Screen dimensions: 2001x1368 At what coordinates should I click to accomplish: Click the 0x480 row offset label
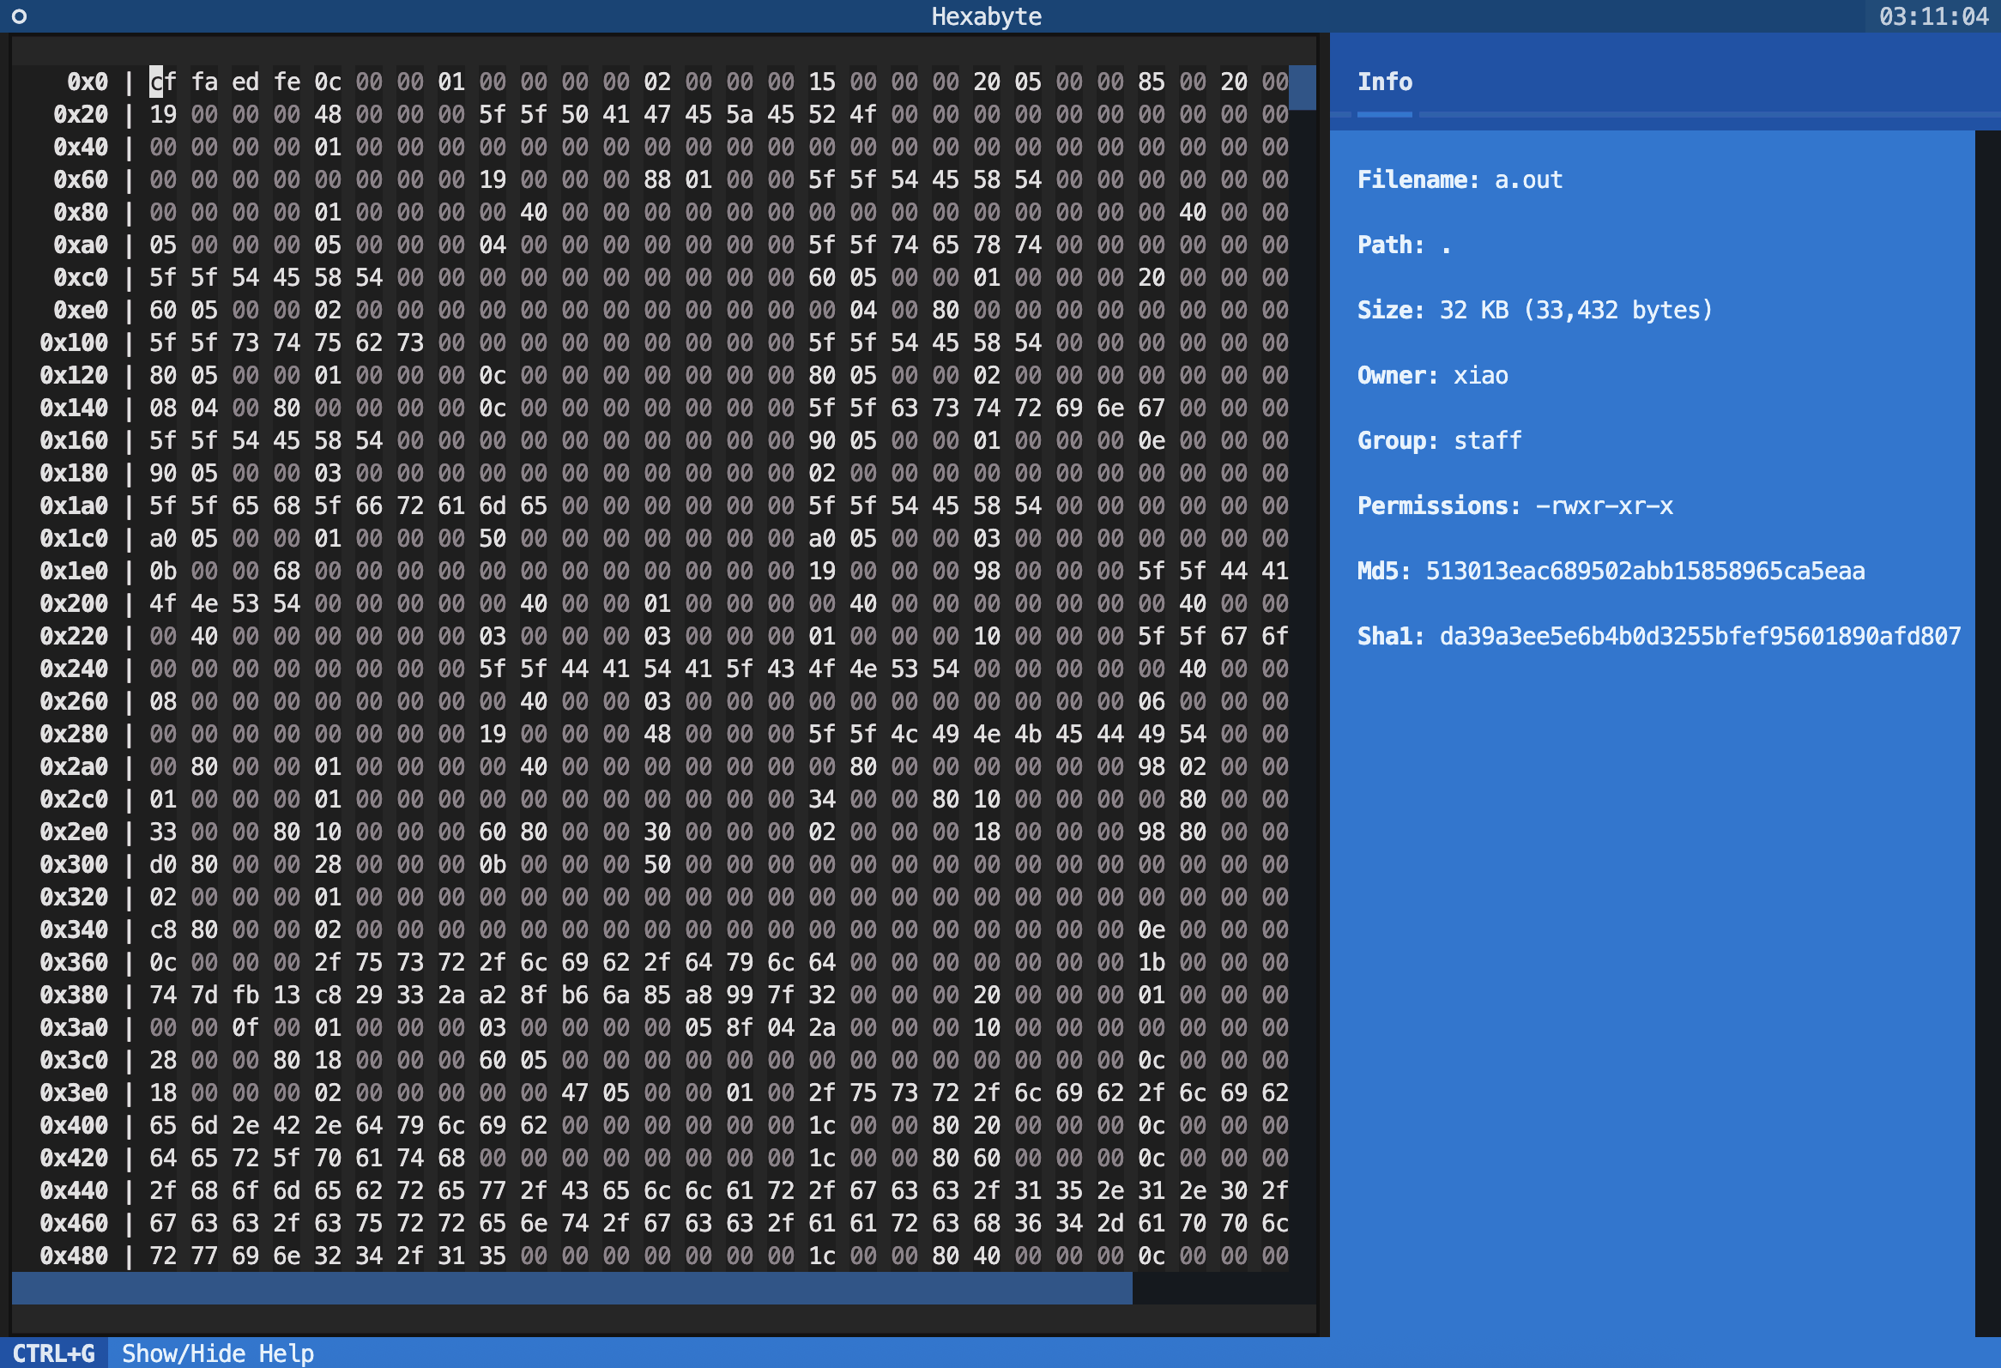(x=74, y=1256)
